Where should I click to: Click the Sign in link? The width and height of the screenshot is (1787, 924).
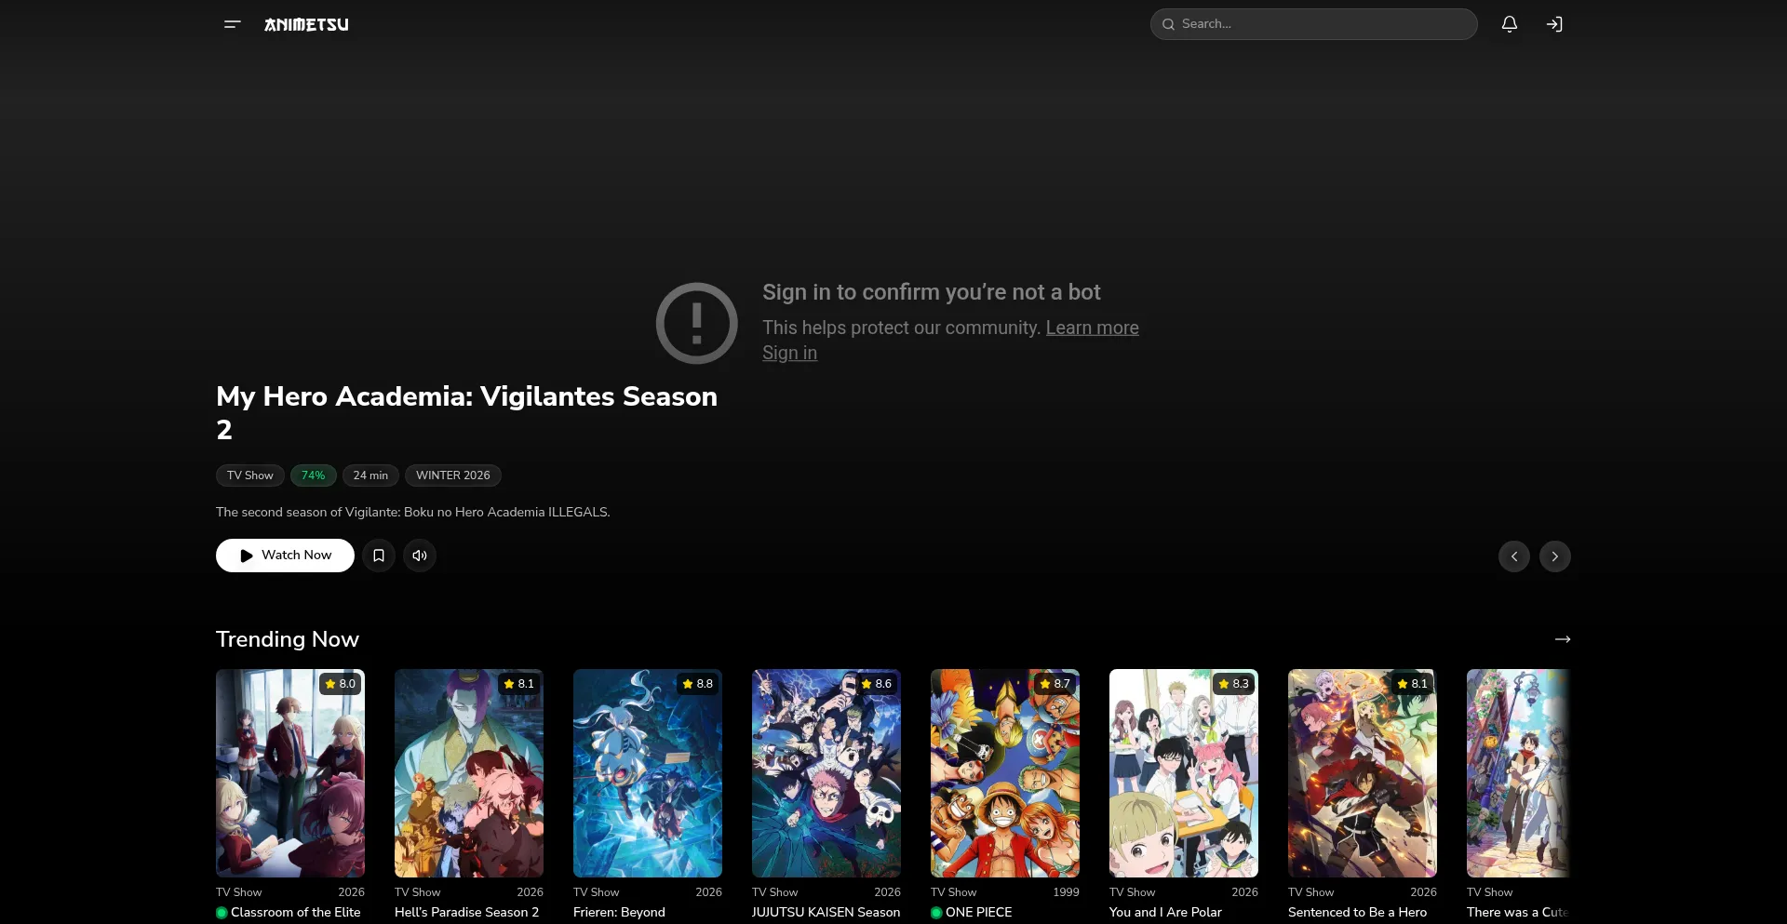789,353
